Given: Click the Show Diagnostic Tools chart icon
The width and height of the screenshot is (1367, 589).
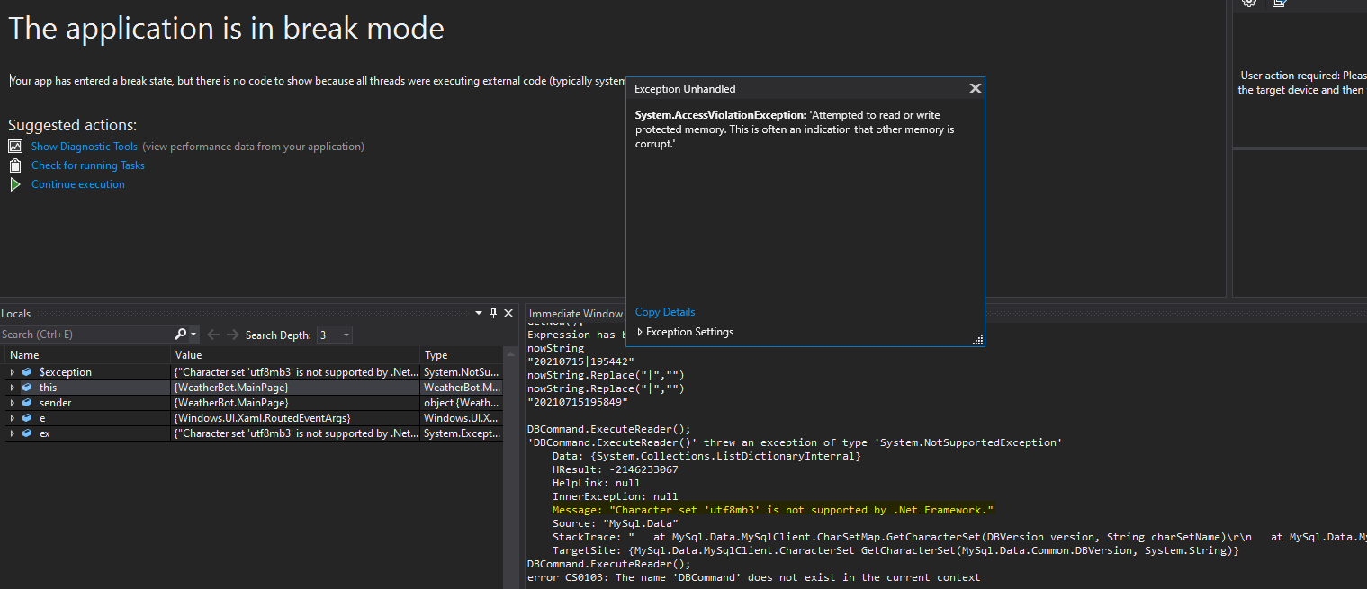Looking at the screenshot, I should coord(14,147).
